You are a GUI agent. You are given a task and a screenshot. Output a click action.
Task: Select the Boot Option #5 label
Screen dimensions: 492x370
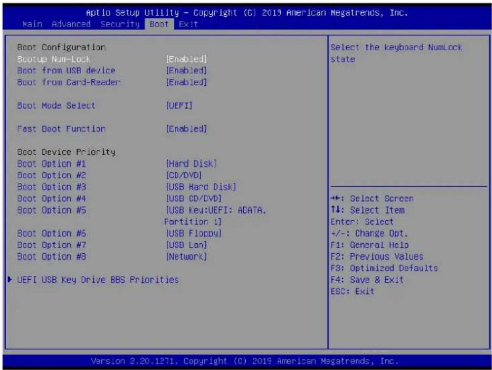coord(52,210)
